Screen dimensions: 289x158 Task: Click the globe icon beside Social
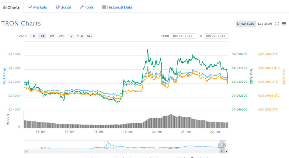57,7
